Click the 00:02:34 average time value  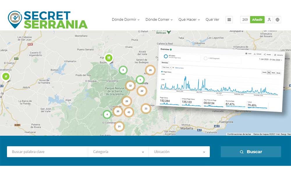point(209,103)
